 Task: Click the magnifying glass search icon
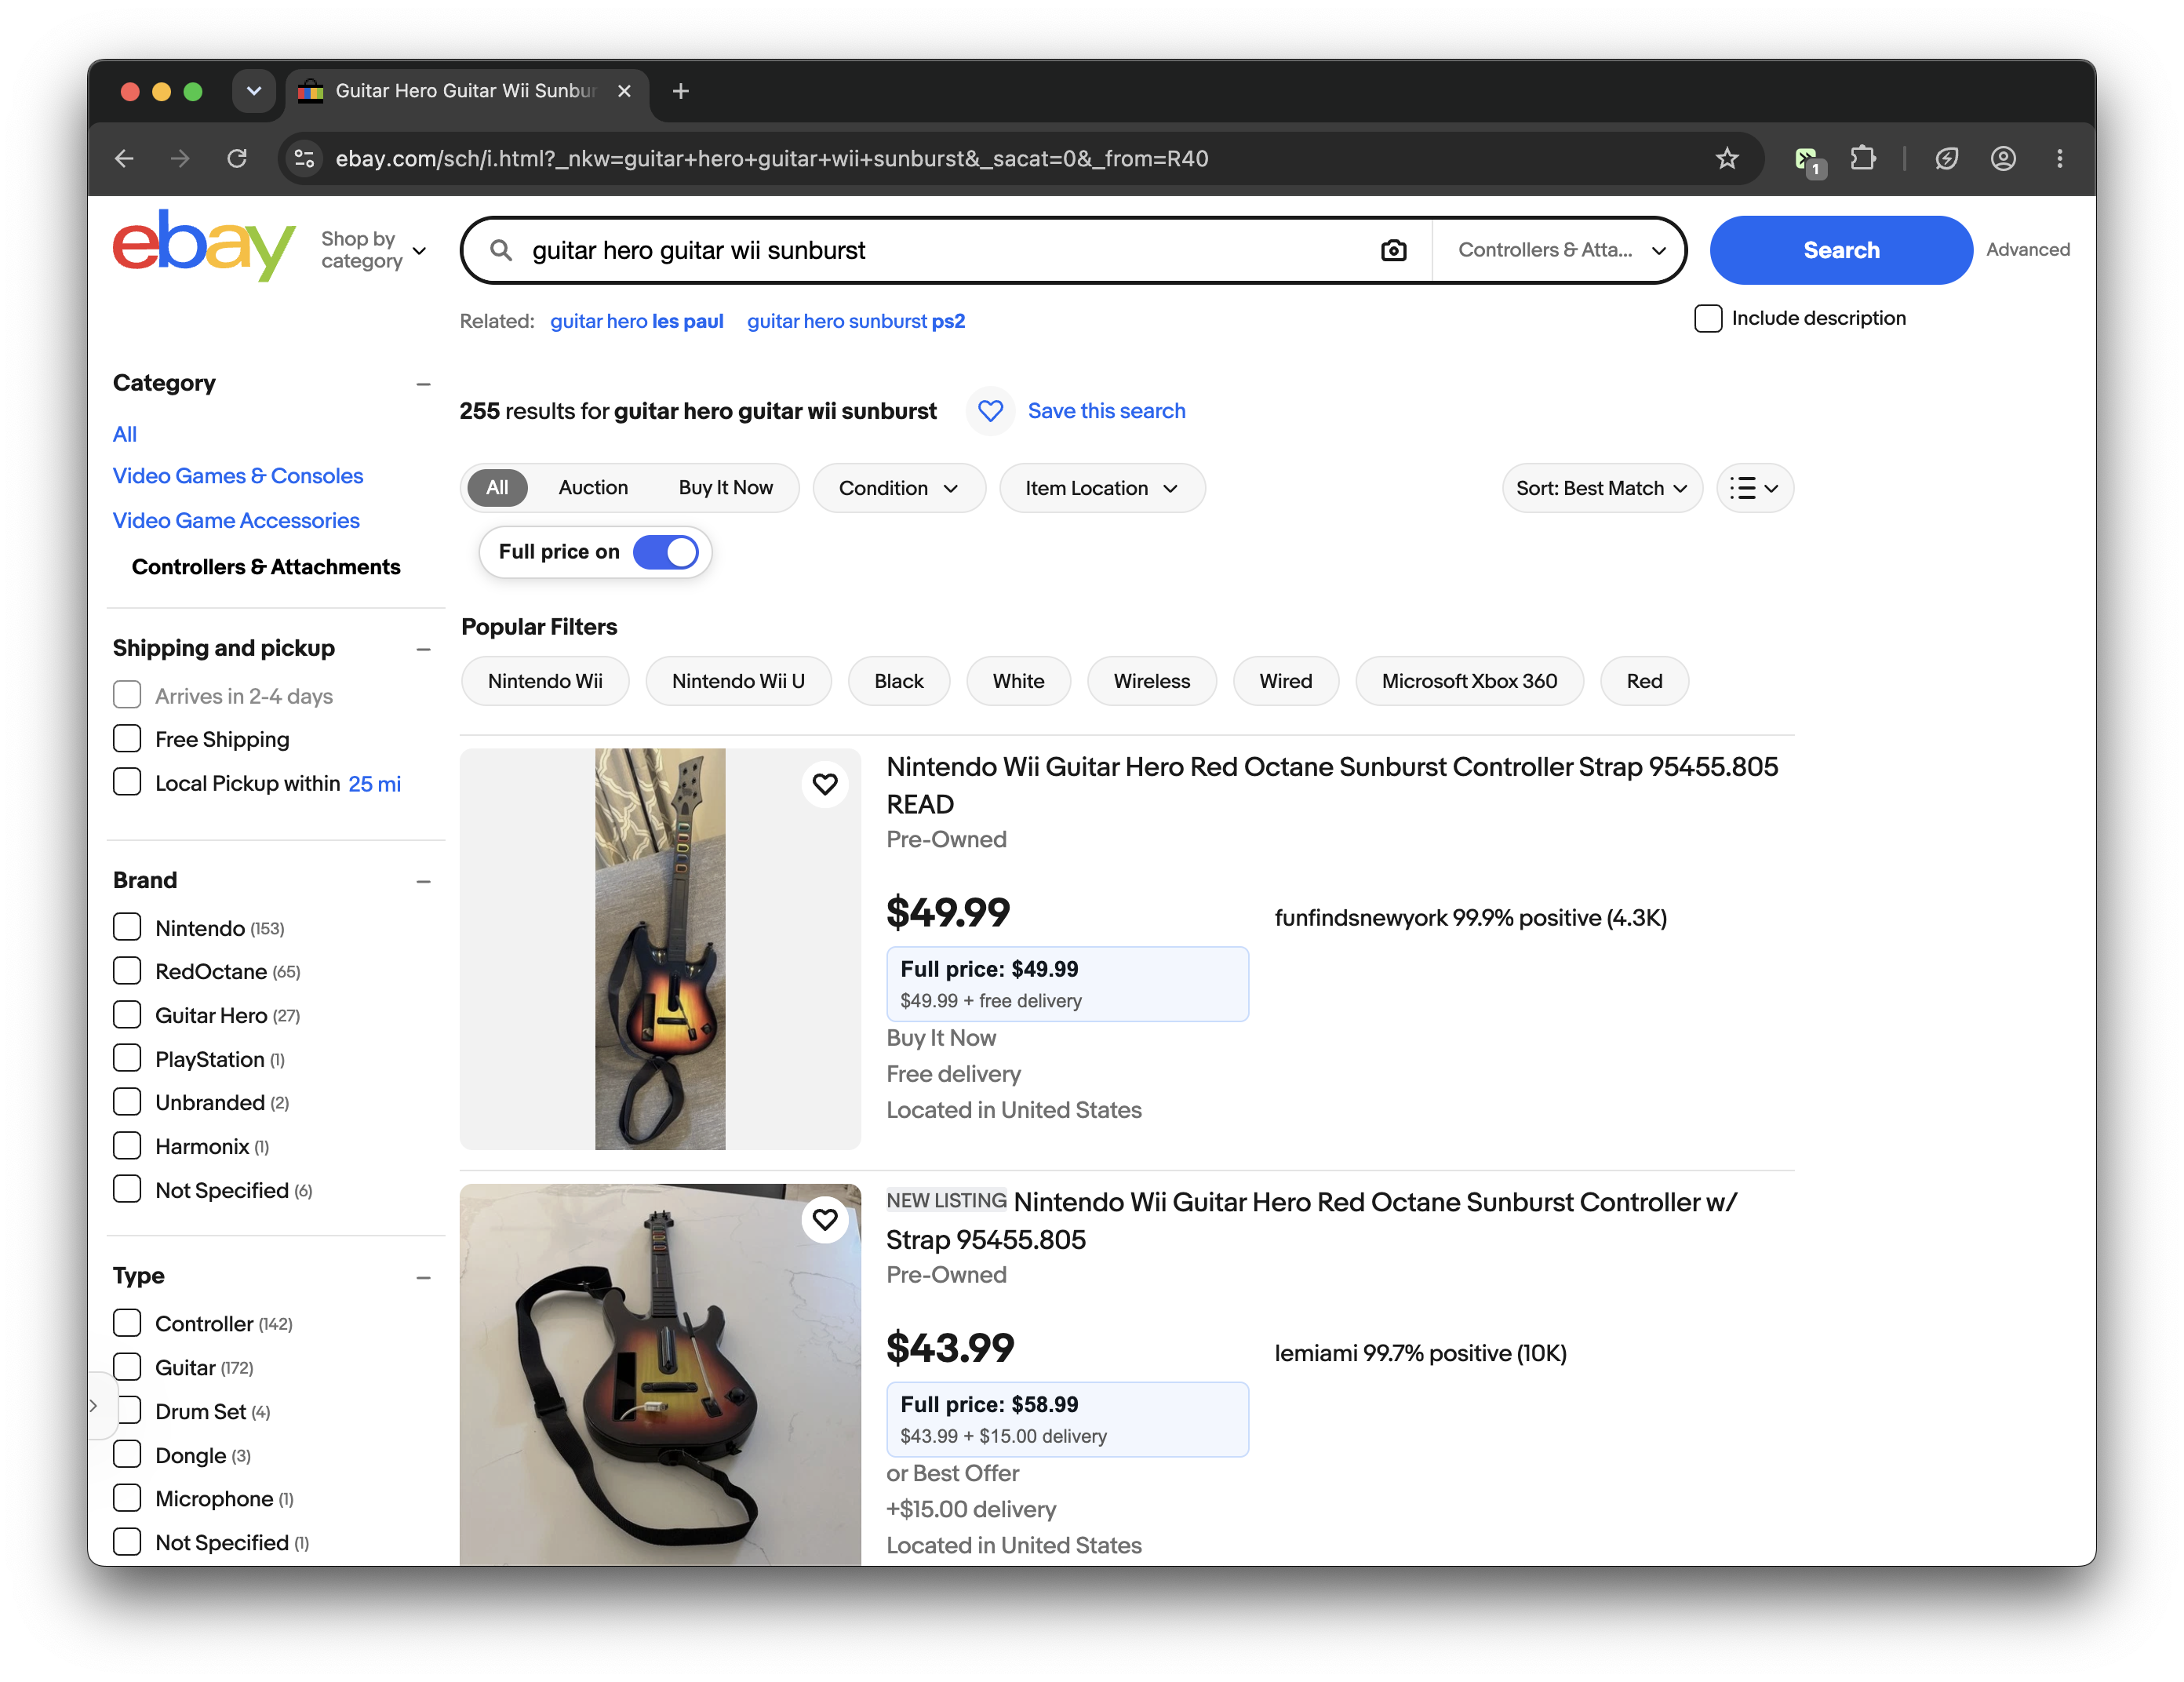501,250
